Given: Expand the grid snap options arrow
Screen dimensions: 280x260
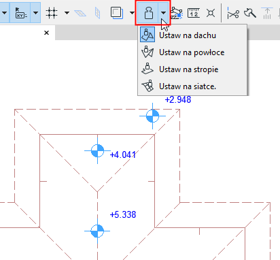Looking at the screenshot, I should point(67,13).
